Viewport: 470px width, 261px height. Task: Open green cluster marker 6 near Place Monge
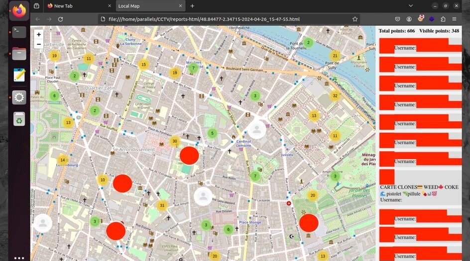[229, 229]
